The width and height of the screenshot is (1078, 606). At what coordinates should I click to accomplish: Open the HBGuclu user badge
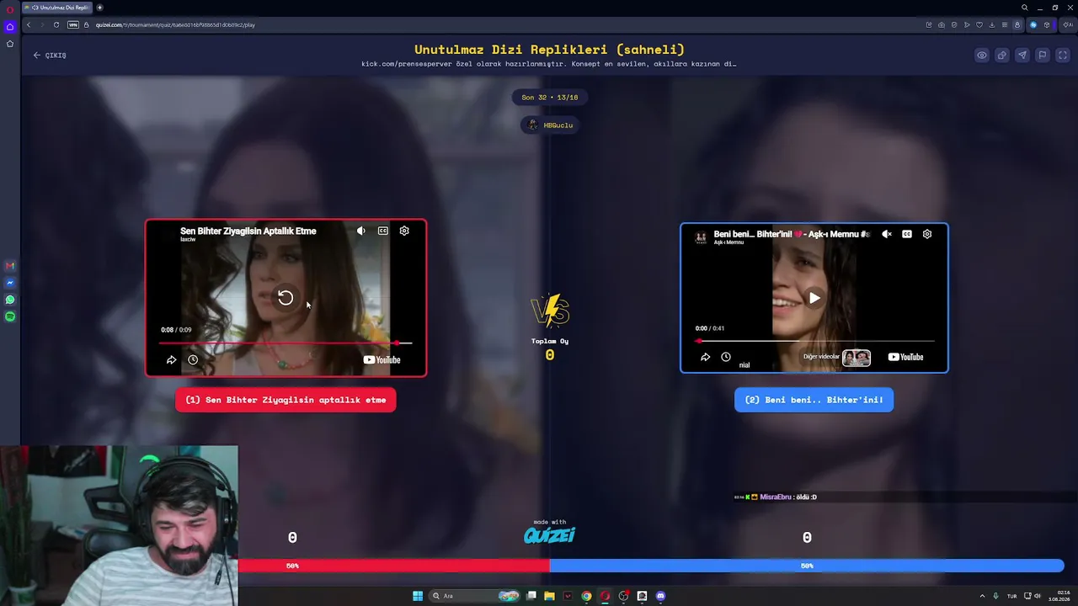(550, 125)
